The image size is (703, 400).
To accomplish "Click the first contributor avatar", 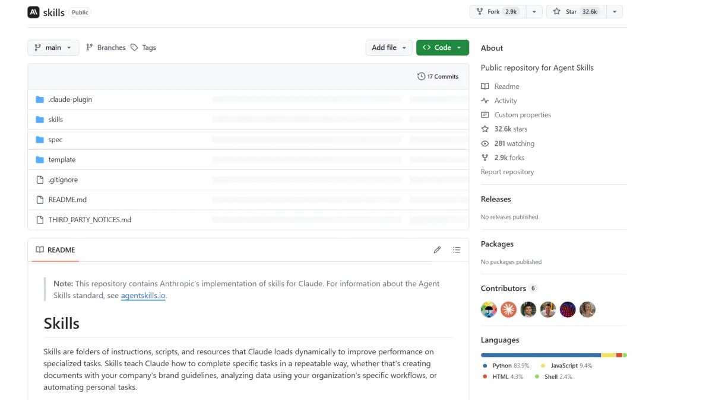I will point(489,309).
